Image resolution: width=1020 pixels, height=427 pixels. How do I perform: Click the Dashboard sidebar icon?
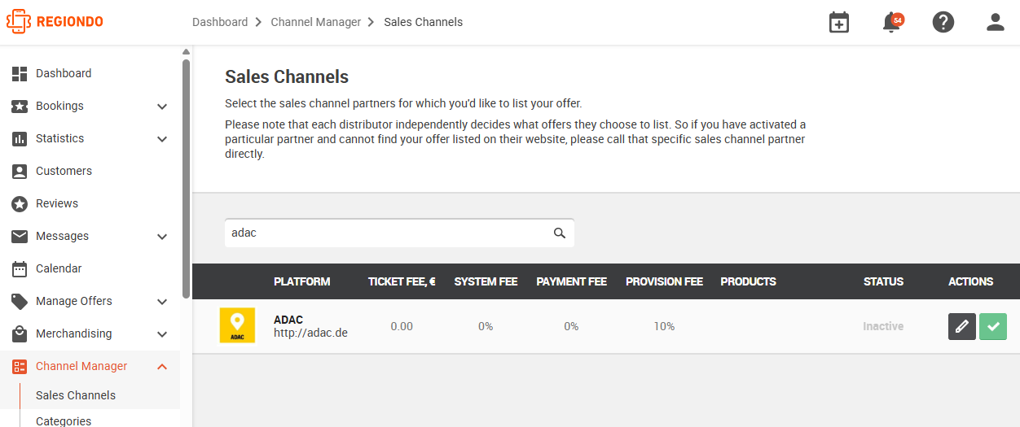tap(20, 73)
